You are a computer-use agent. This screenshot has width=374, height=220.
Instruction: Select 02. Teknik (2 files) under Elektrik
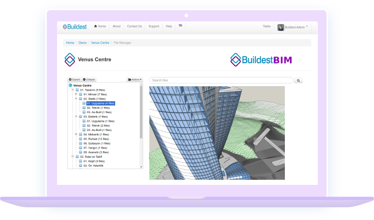[98, 126]
